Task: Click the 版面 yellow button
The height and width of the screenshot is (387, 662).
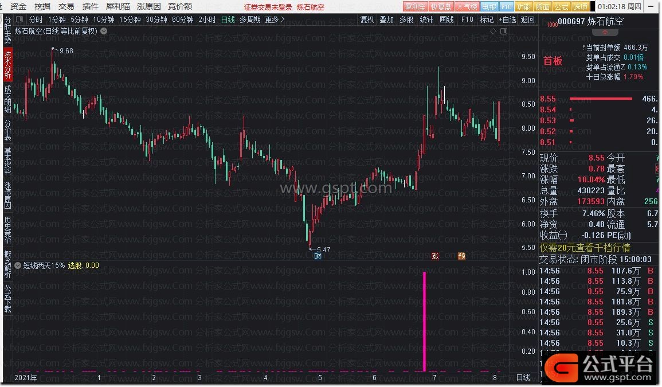Action: tap(543, 7)
